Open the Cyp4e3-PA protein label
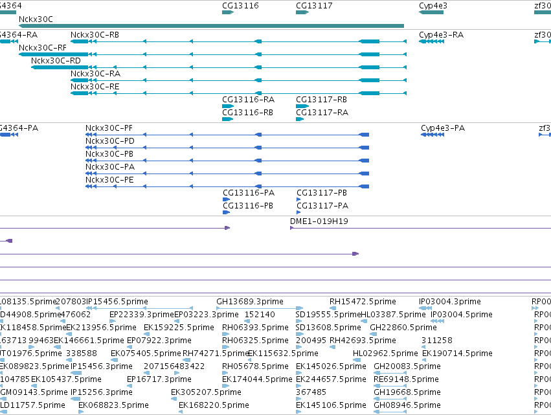Screen dimensions: 551x415 [x=443, y=128]
